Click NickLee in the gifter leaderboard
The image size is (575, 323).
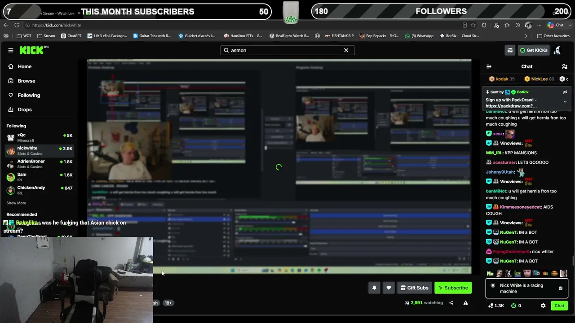539,79
